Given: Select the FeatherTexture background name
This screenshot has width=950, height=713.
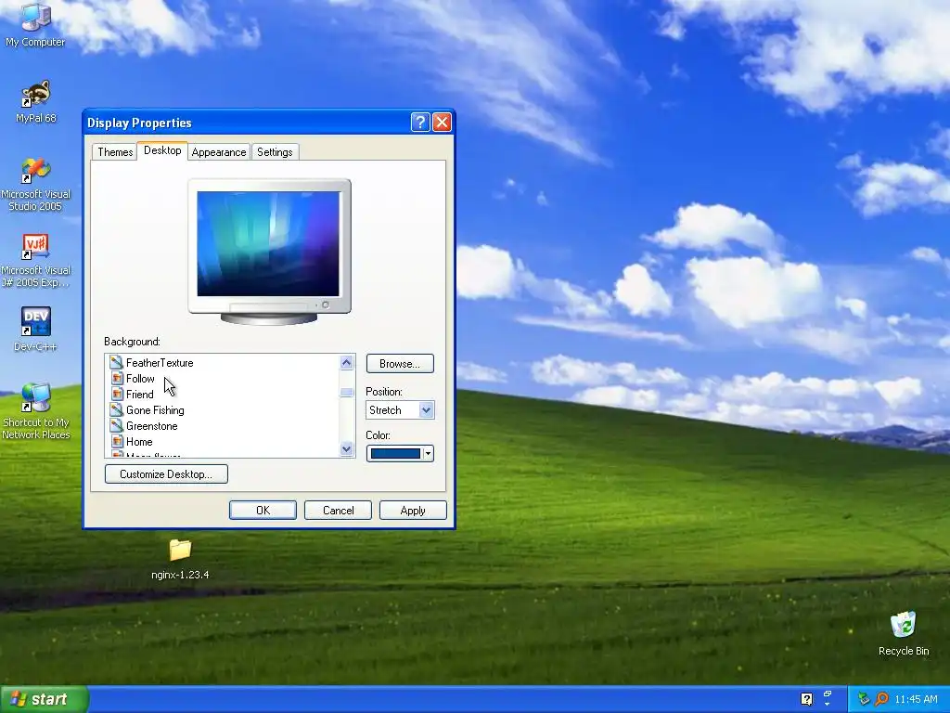Looking at the screenshot, I should point(160,363).
